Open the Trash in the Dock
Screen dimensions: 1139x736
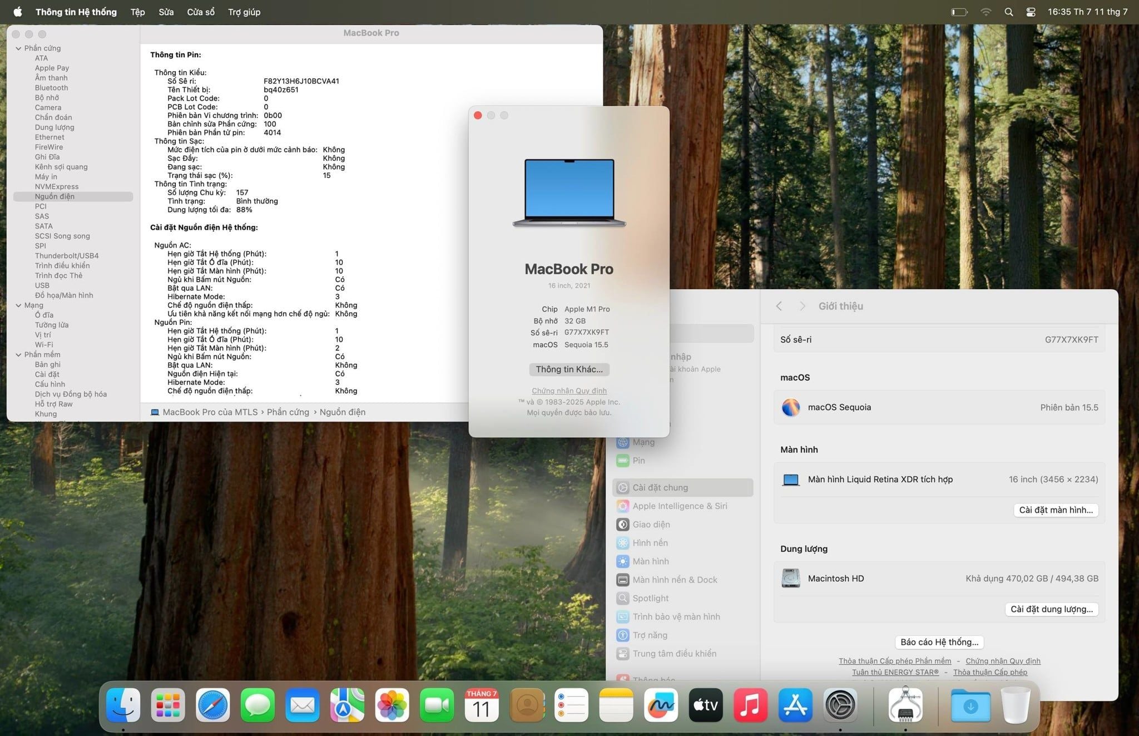pyautogui.click(x=1015, y=705)
